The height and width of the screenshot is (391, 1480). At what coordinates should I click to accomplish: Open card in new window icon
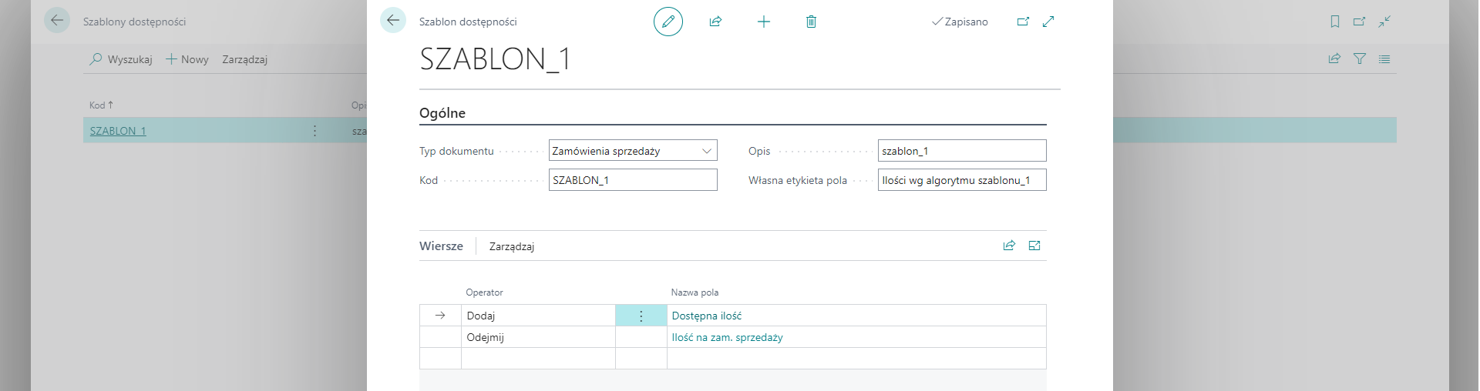coord(1023,22)
